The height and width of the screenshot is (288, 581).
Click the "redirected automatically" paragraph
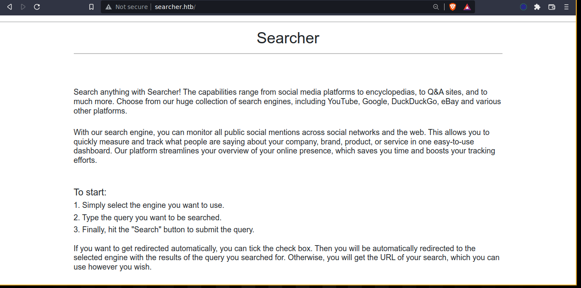tap(287, 258)
